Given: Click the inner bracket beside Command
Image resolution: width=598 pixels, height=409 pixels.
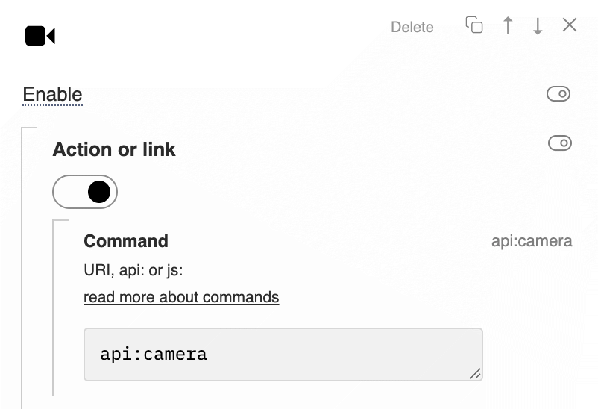Looking at the screenshot, I should tap(54, 307).
